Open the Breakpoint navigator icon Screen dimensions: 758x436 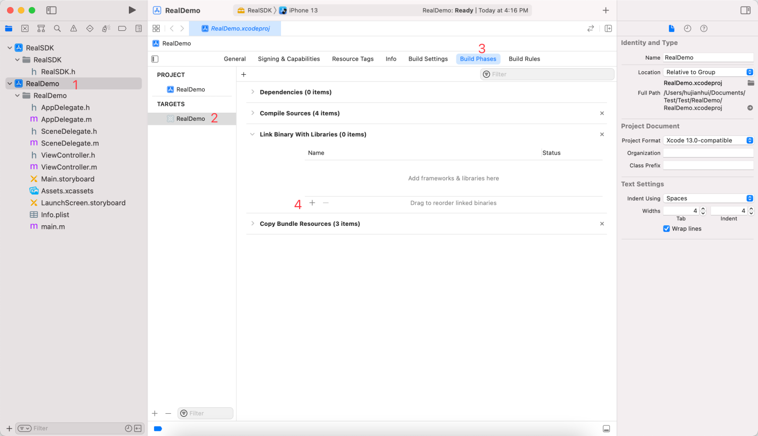coord(122,29)
